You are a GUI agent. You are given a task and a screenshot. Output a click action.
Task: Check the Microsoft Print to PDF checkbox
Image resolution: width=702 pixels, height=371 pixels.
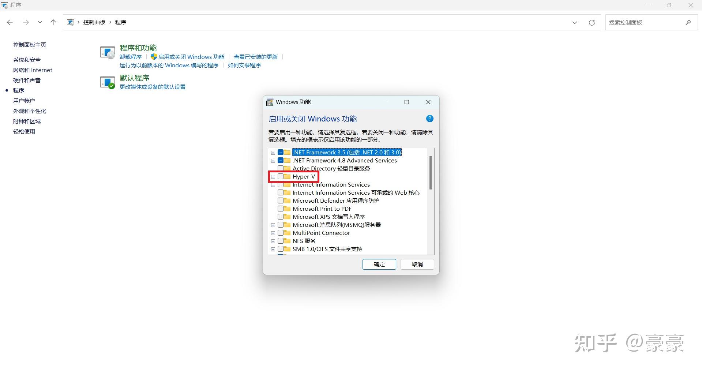[281, 209]
